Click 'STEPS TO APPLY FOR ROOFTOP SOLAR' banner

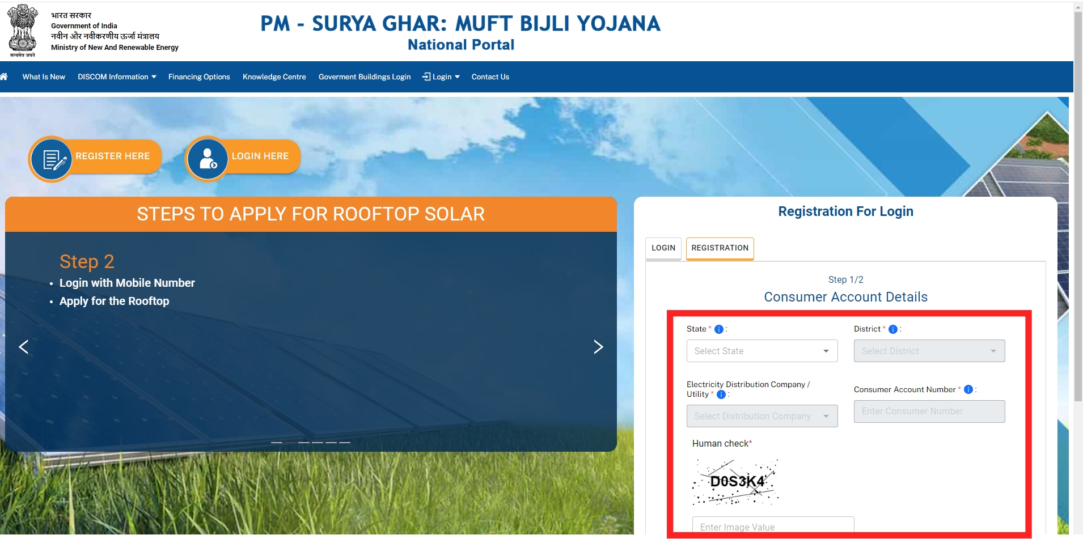pyautogui.click(x=311, y=214)
